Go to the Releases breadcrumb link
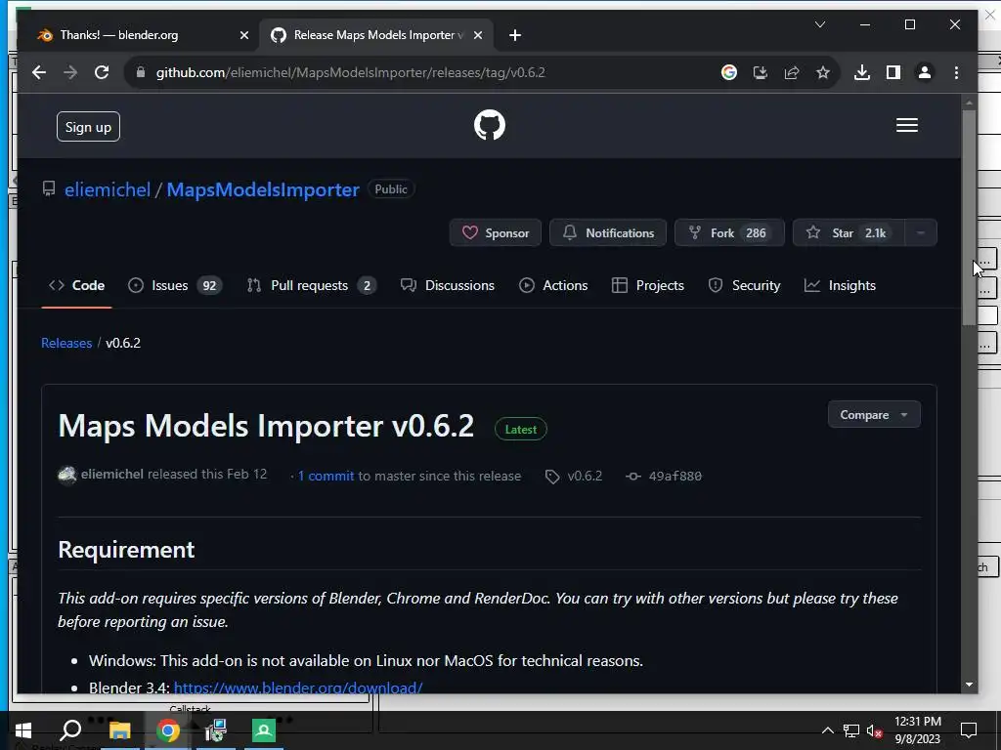 click(x=66, y=343)
